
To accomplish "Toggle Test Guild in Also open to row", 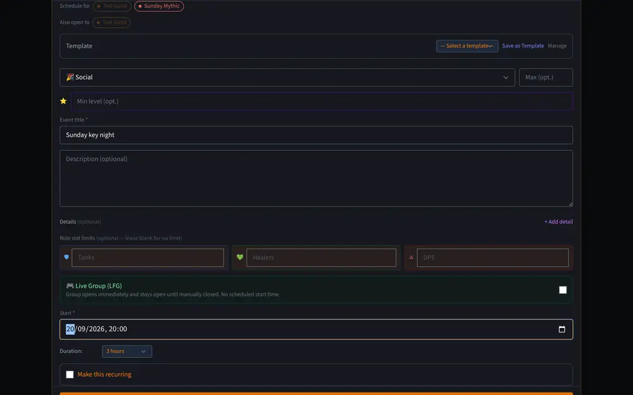I will click(111, 23).
